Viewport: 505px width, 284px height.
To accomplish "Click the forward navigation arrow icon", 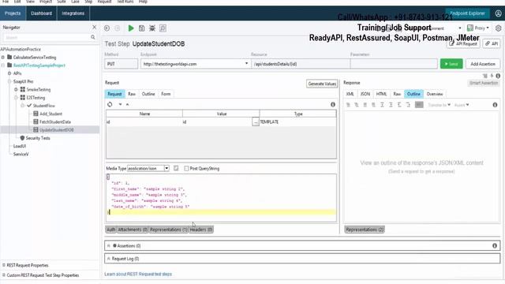I will [118, 28].
